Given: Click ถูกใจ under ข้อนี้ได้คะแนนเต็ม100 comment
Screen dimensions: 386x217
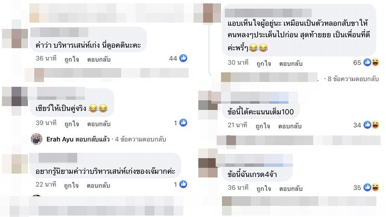Looking at the screenshot, I should 262,126.
